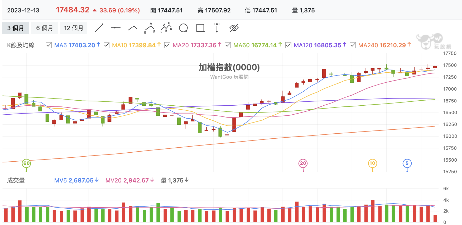Select the rectangle drawing tool
Screen dimensions: 462x225
(200, 28)
